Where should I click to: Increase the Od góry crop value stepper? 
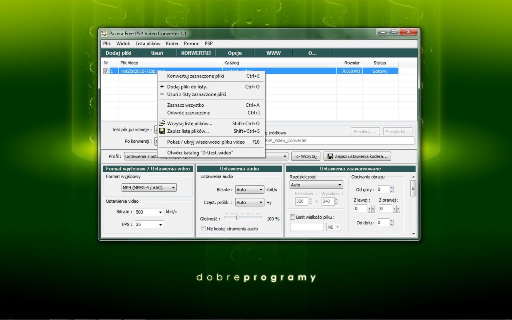[x=392, y=188]
